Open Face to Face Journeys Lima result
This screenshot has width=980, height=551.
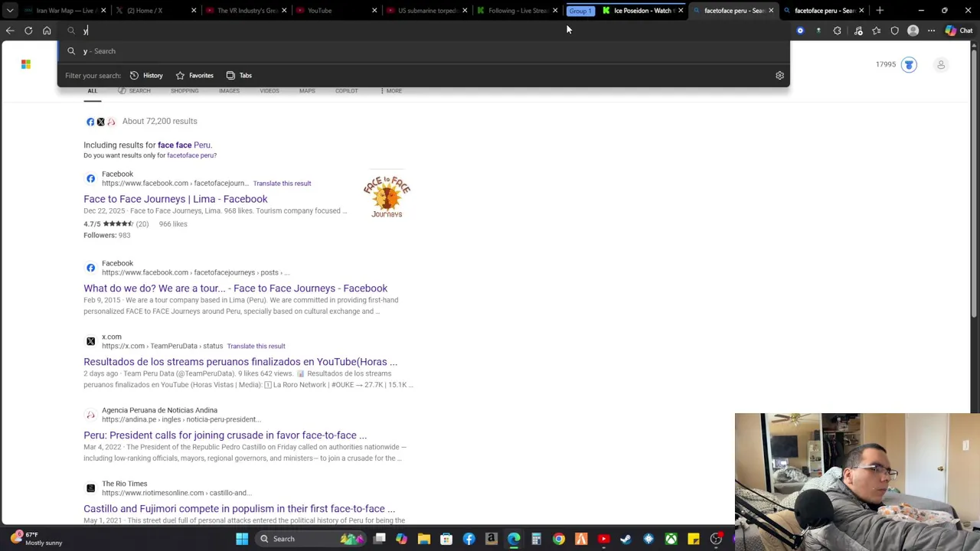pos(175,199)
